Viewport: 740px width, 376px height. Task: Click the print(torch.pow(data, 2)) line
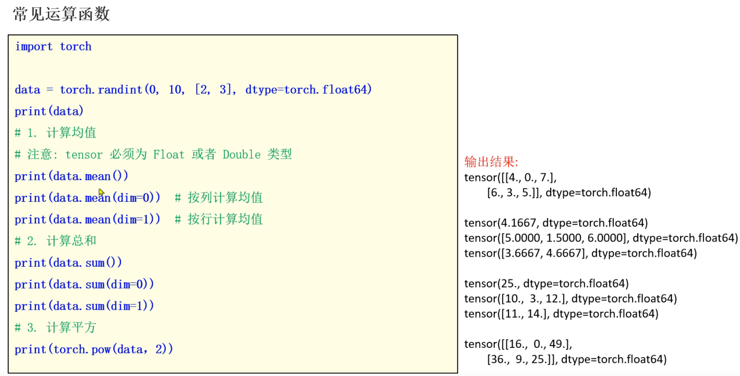click(94, 350)
